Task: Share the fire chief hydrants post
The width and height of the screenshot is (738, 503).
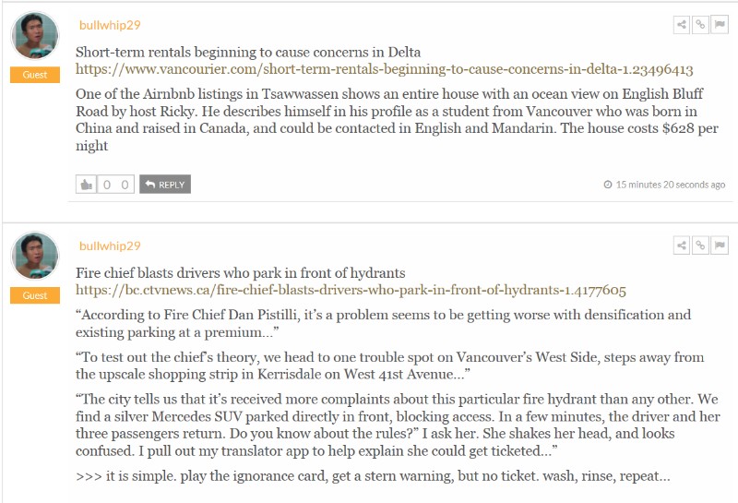Action: click(x=682, y=246)
